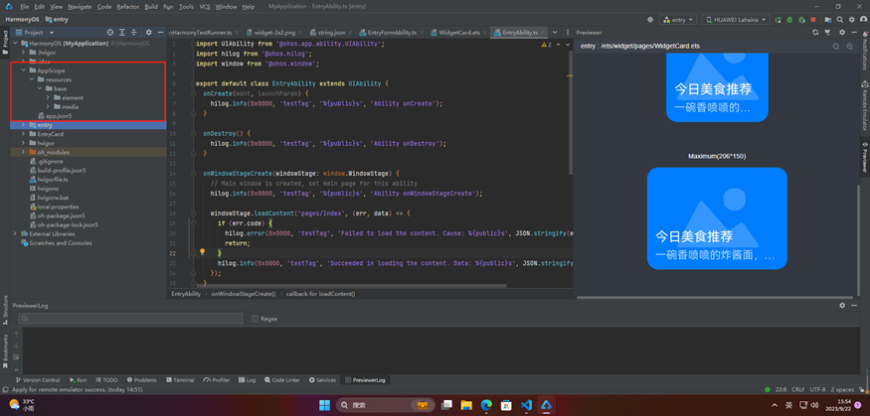Click onWindowStageCreate() in editor breadcrumb
870x416 pixels.
243,294
